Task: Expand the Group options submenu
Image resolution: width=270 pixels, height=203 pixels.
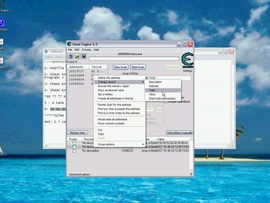Action: [119, 144]
